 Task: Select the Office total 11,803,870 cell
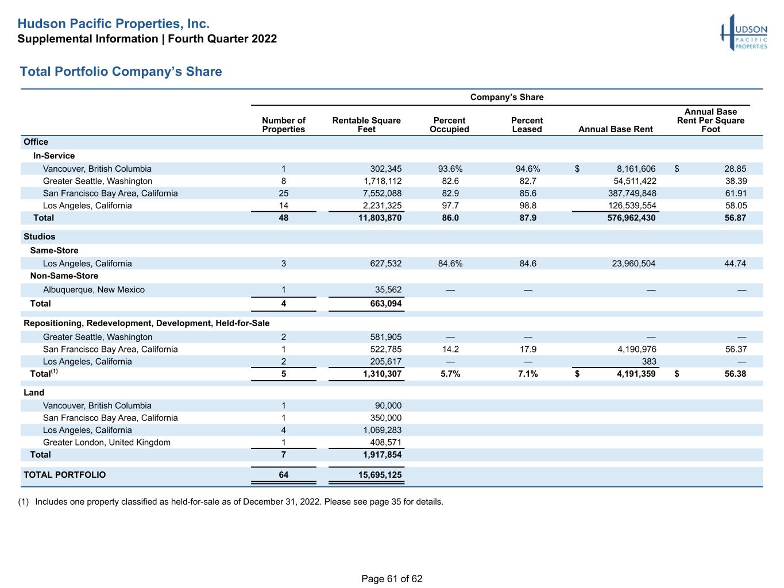coord(380,218)
